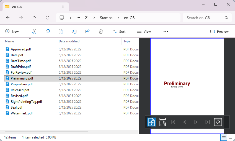This screenshot has width=235, height=141.
Task: Select Revised.pdf
Action: pyautogui.click(x=71, y=96)
